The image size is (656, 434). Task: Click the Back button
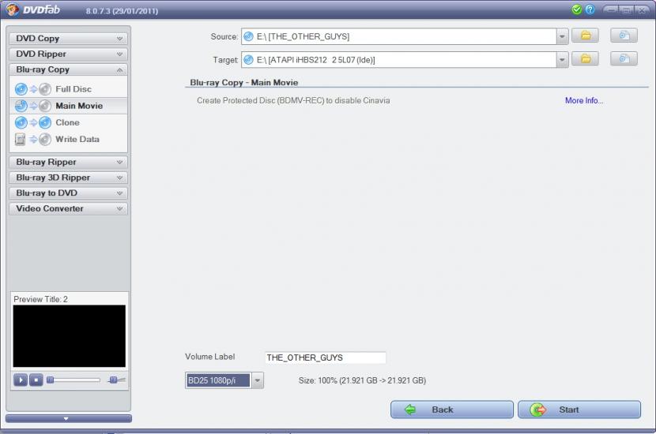(452, 410)
